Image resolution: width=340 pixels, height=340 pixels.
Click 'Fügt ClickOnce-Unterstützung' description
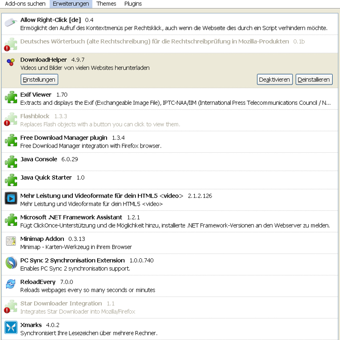tap(175, 225)
